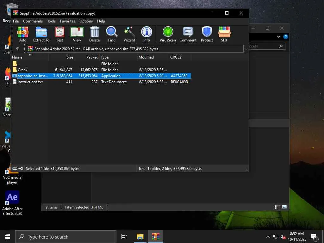Open the Tools menu
Screen dimensions: 324x243
pos(51,21)
